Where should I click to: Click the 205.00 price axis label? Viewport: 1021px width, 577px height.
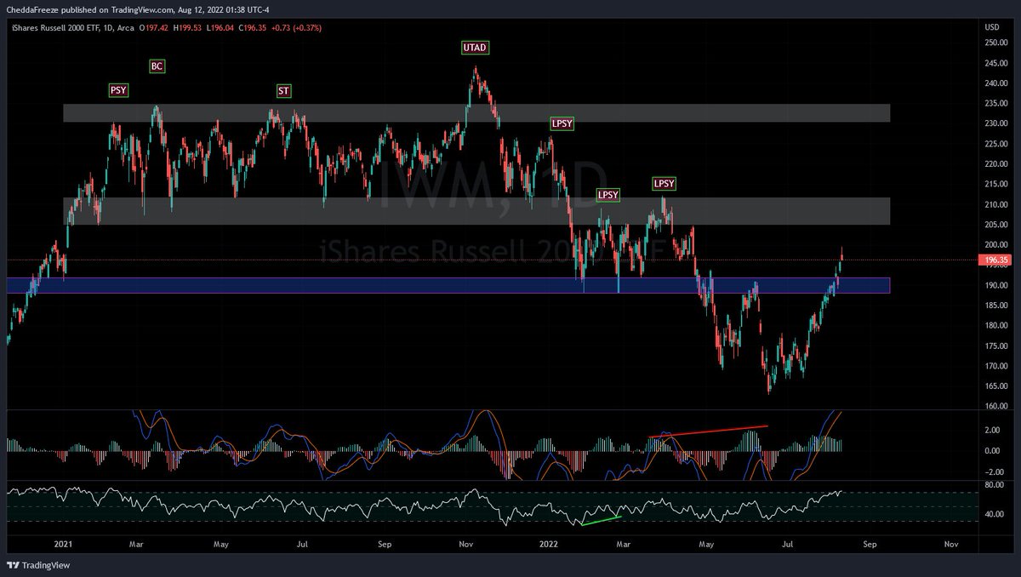995,225
